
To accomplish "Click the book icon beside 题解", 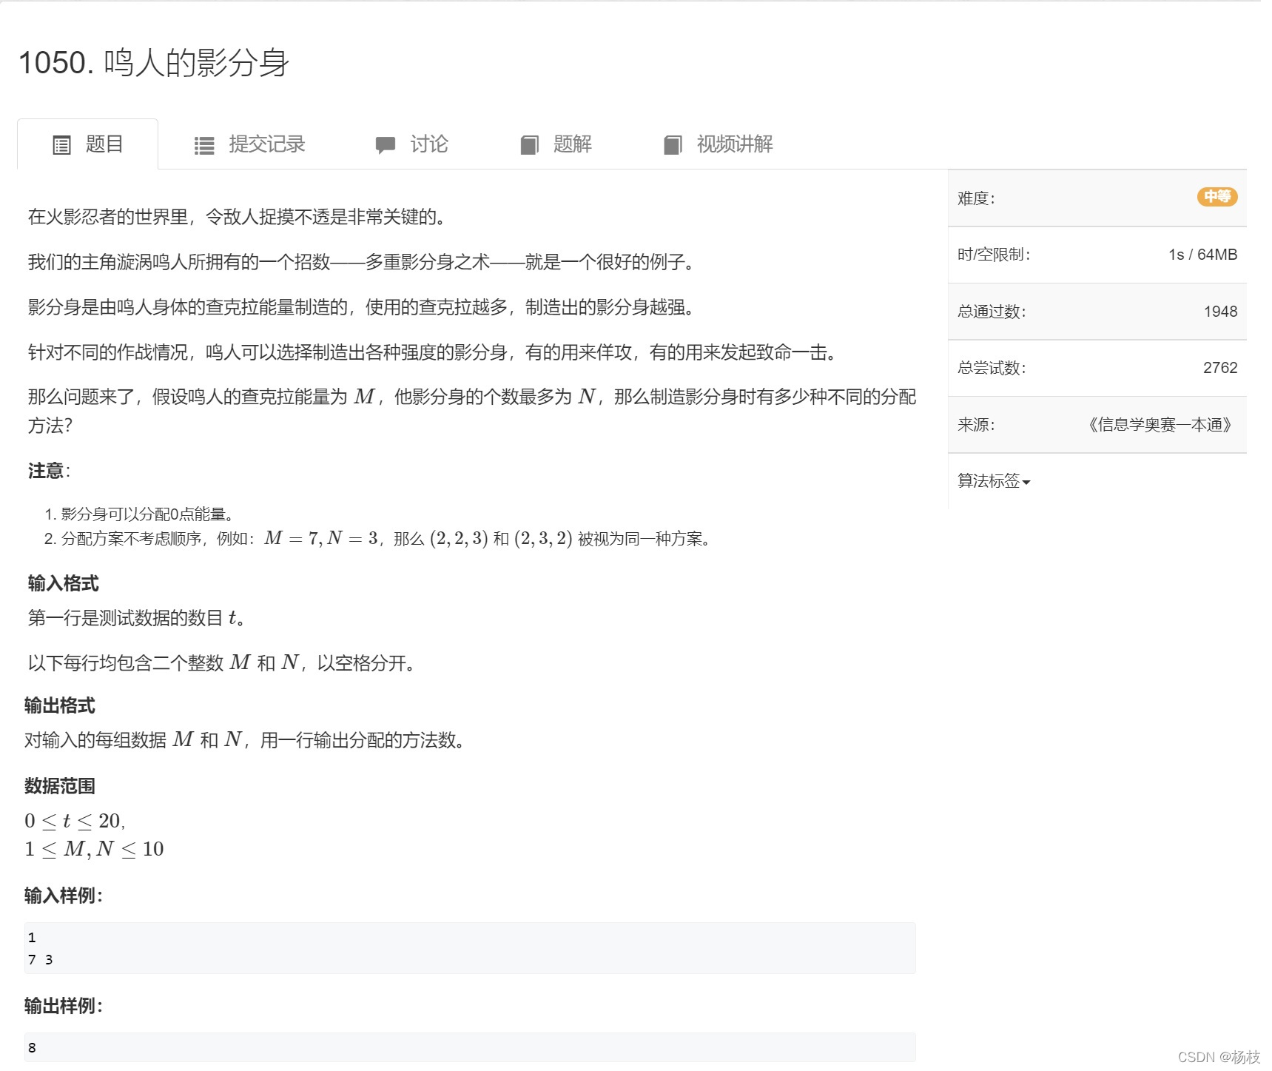I will pyautogui.click(x=529, y=145).
